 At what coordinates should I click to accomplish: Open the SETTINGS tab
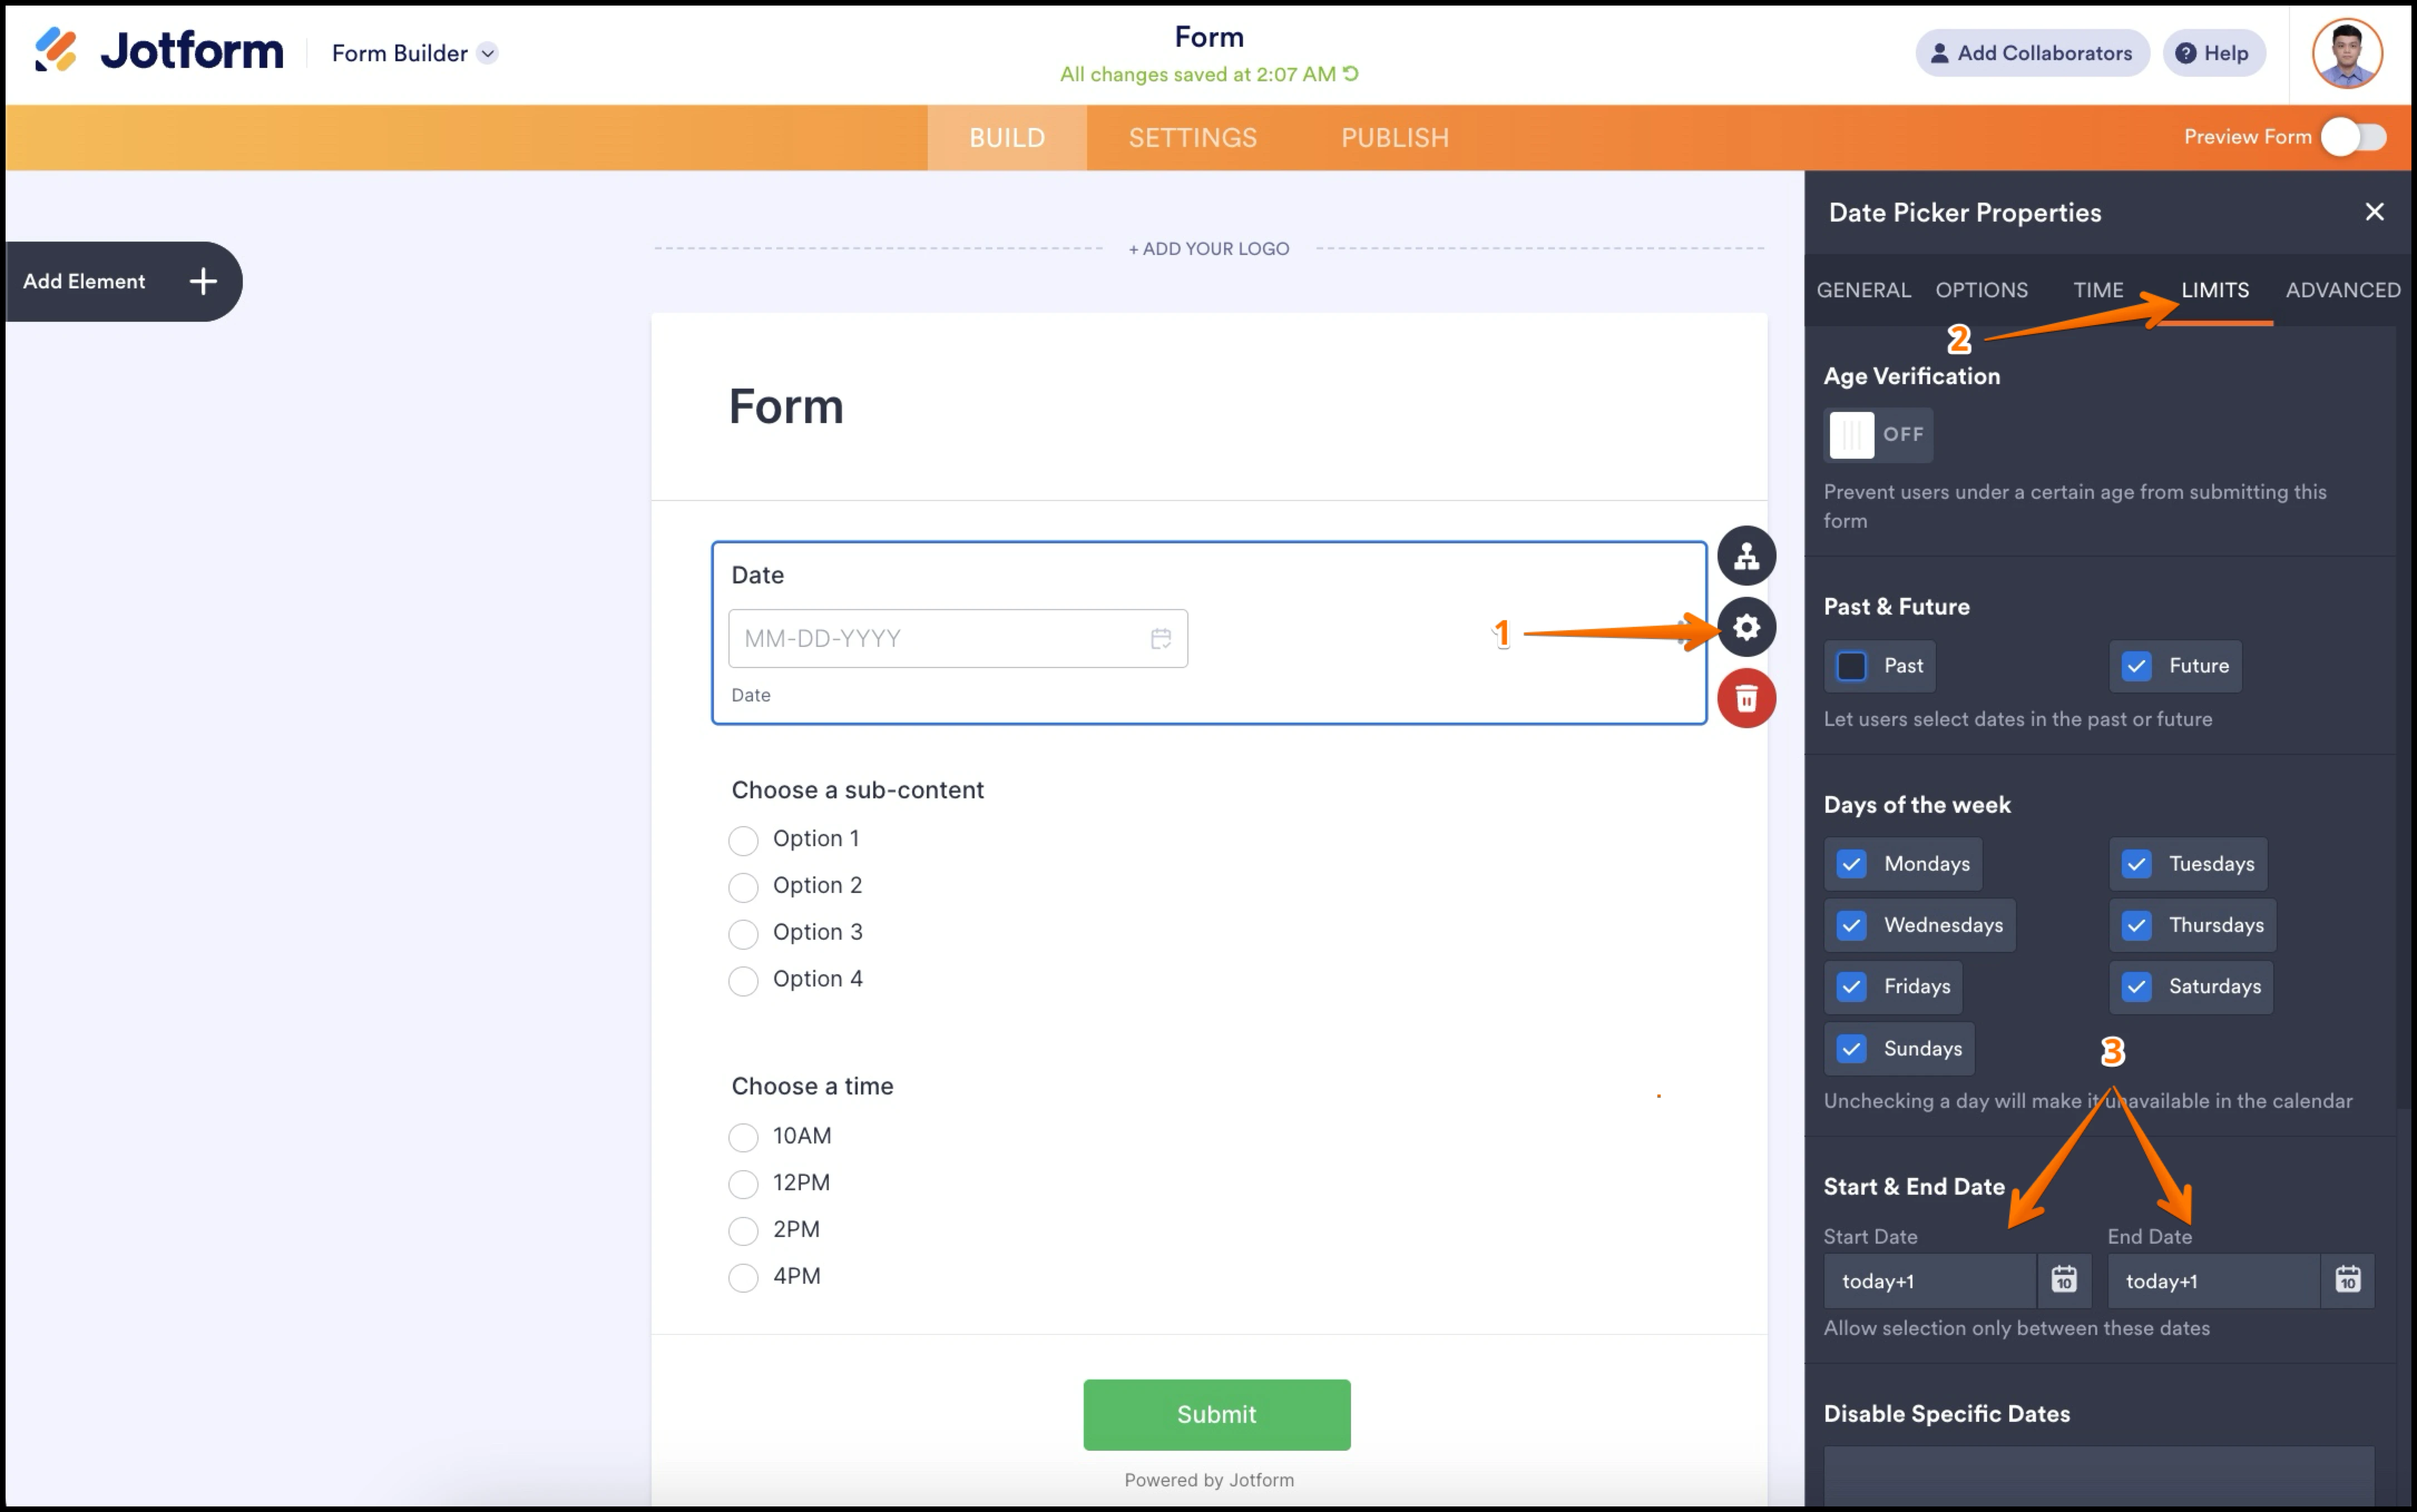[x=1191, y=137]
